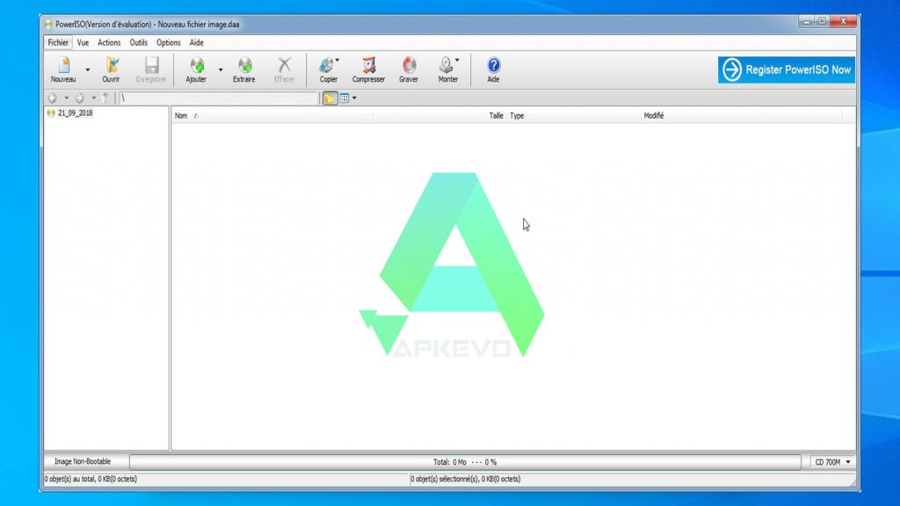Toggle the folder tree view button

pos(330,98)
